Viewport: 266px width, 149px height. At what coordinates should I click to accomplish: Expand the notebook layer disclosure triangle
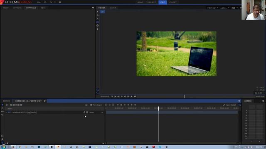pos(6,112)
